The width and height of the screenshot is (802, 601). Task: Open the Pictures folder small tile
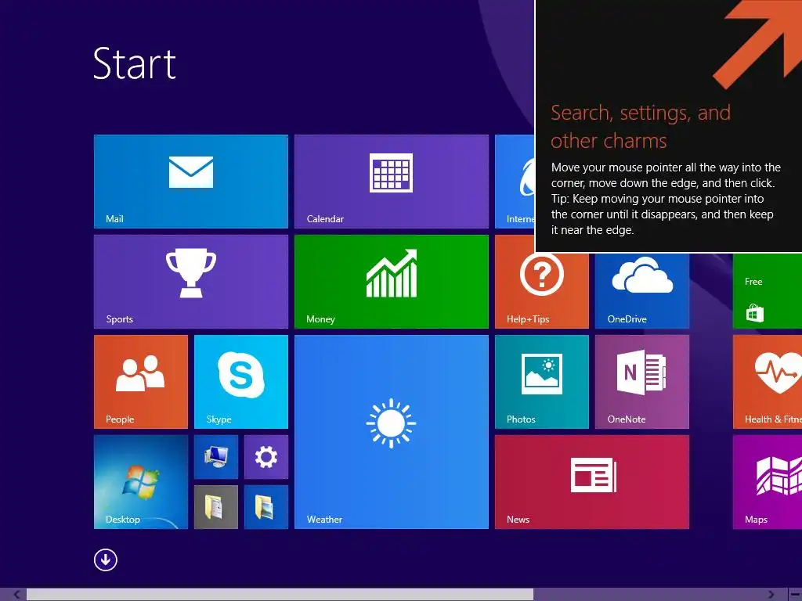(266, 507)
